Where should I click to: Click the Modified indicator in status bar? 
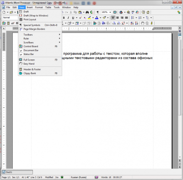[49, 177]
